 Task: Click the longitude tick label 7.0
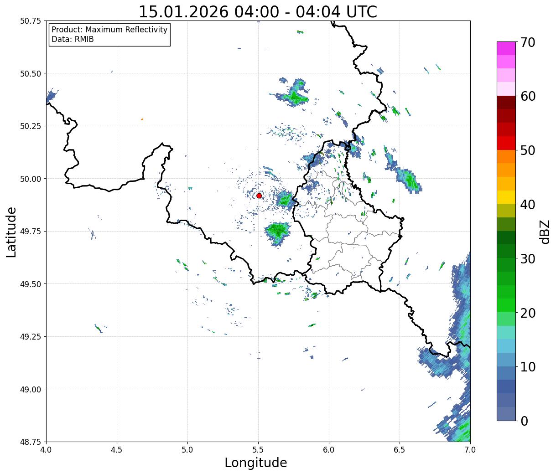[x=470, y=450]
